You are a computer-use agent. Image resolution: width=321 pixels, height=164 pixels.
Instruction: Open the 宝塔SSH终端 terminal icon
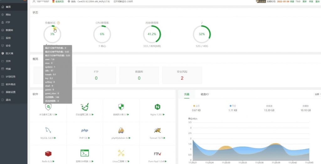click(x=85, y=153)
